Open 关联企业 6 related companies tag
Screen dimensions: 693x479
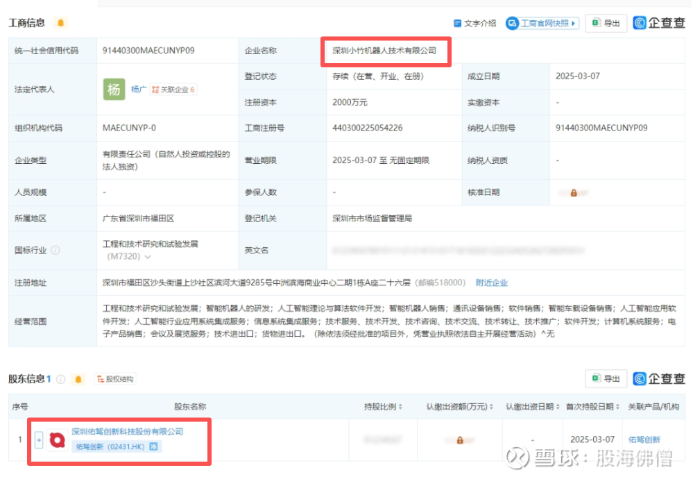click(x=173, y=90)
